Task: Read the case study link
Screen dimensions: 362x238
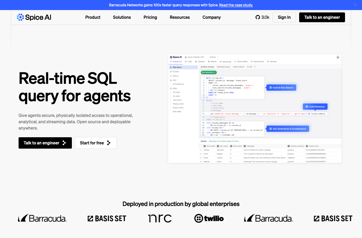Action: click(x=236, y=5)
